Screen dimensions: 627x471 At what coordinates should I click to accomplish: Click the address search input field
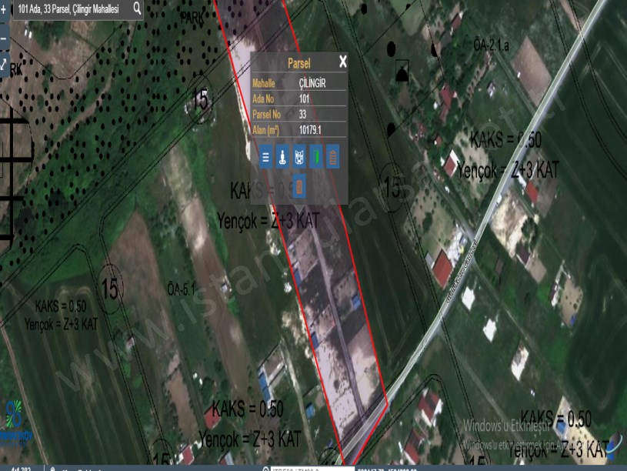click(x=69, y=8)
